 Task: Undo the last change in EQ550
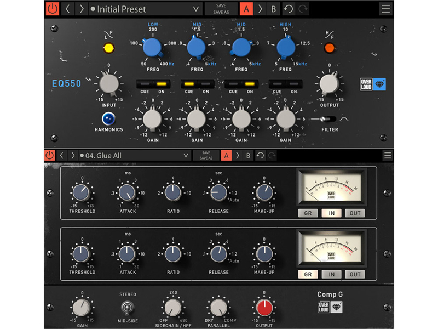tap(289, 9)
